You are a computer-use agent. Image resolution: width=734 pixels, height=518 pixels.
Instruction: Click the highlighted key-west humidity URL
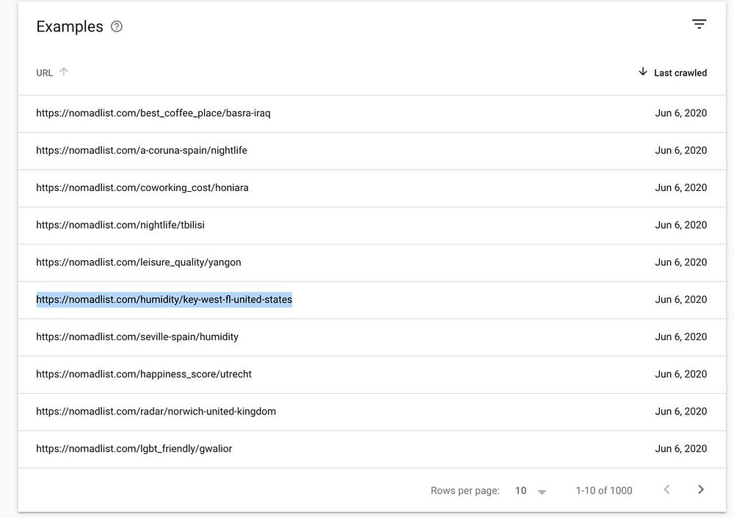click(x=164, y=300)
